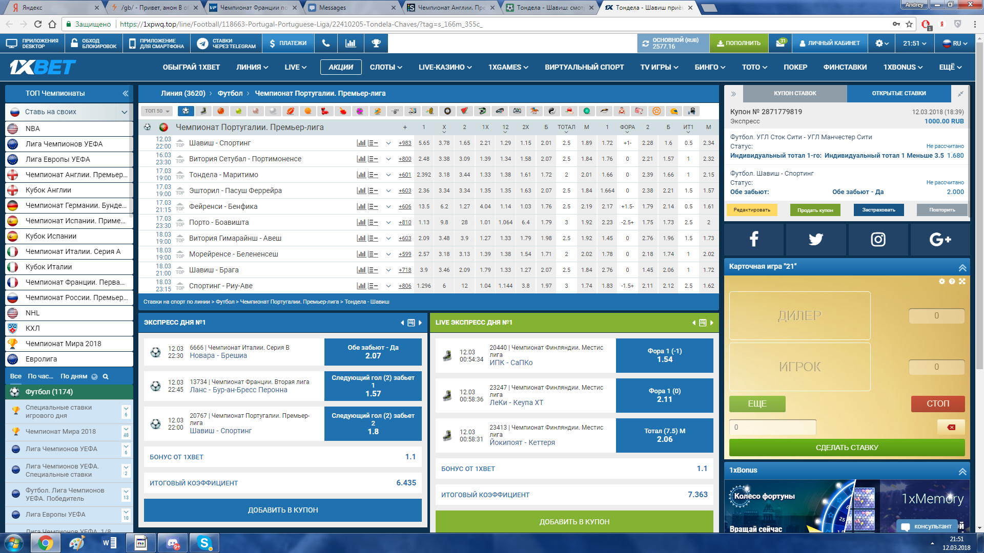Select the basketball sport filter icon

point(220,111)
